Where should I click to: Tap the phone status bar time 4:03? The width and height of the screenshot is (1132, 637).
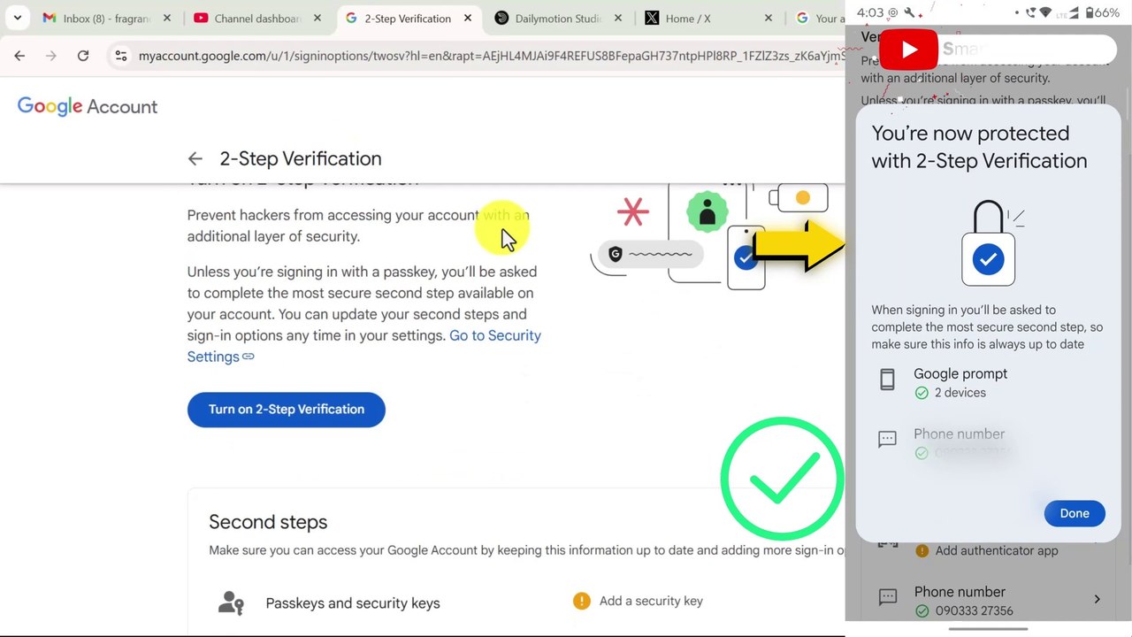click(870, 12)
